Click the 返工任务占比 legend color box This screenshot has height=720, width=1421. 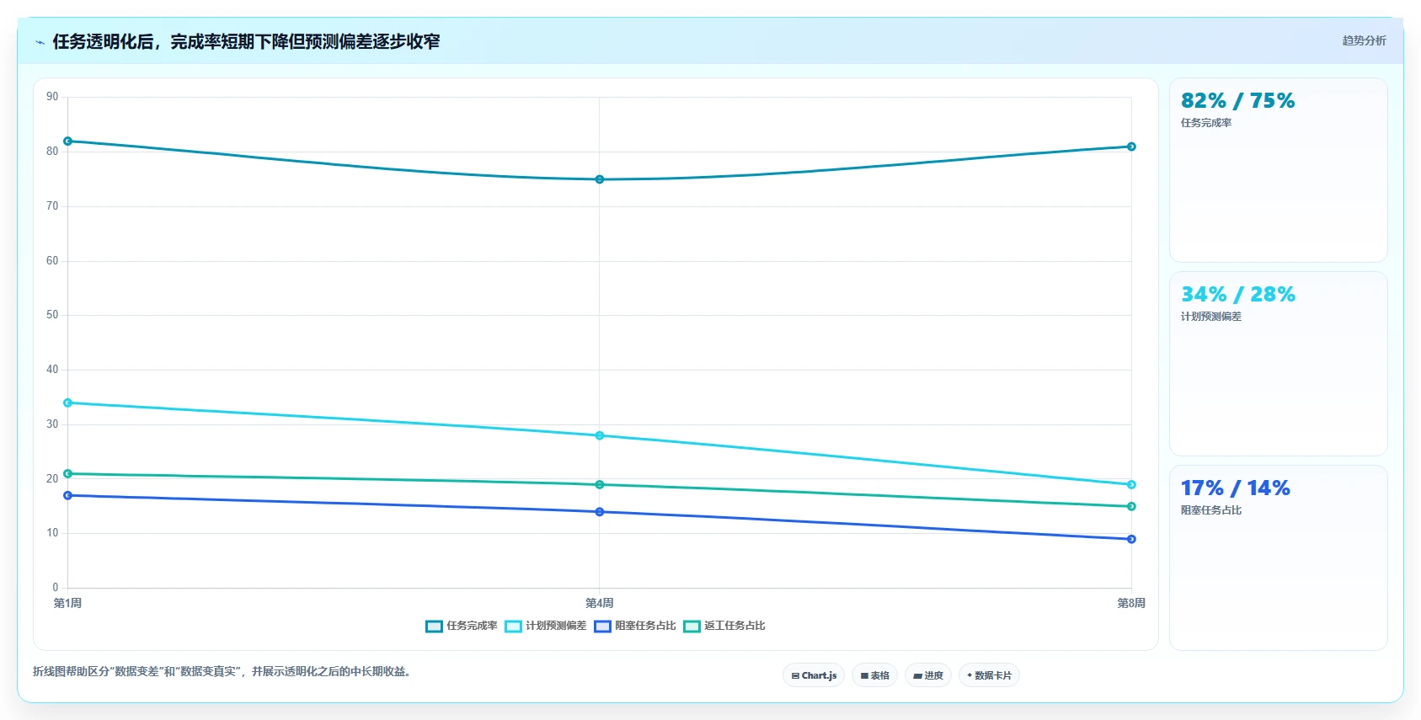692,626
